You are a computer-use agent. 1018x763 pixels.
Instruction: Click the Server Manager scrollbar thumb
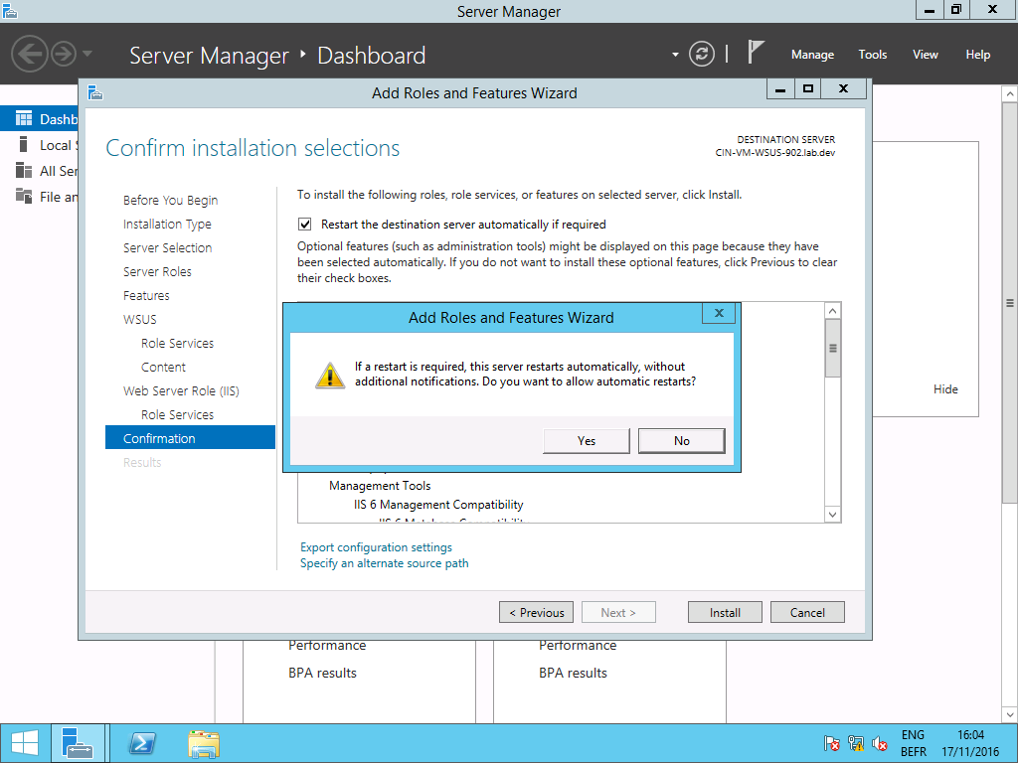(x=1010, y=302)
